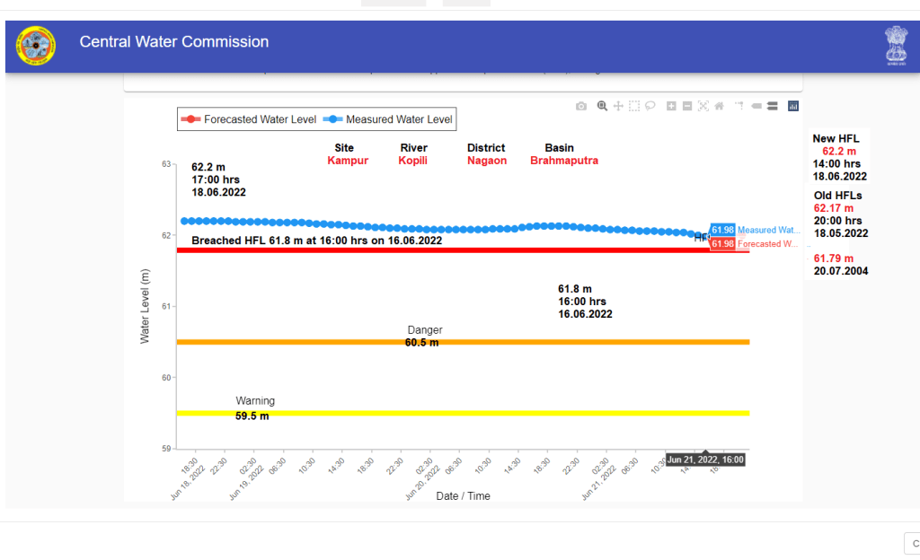The image size is (920, 560).
Task: Enable show closest data on hover
Action: [756, 106]
